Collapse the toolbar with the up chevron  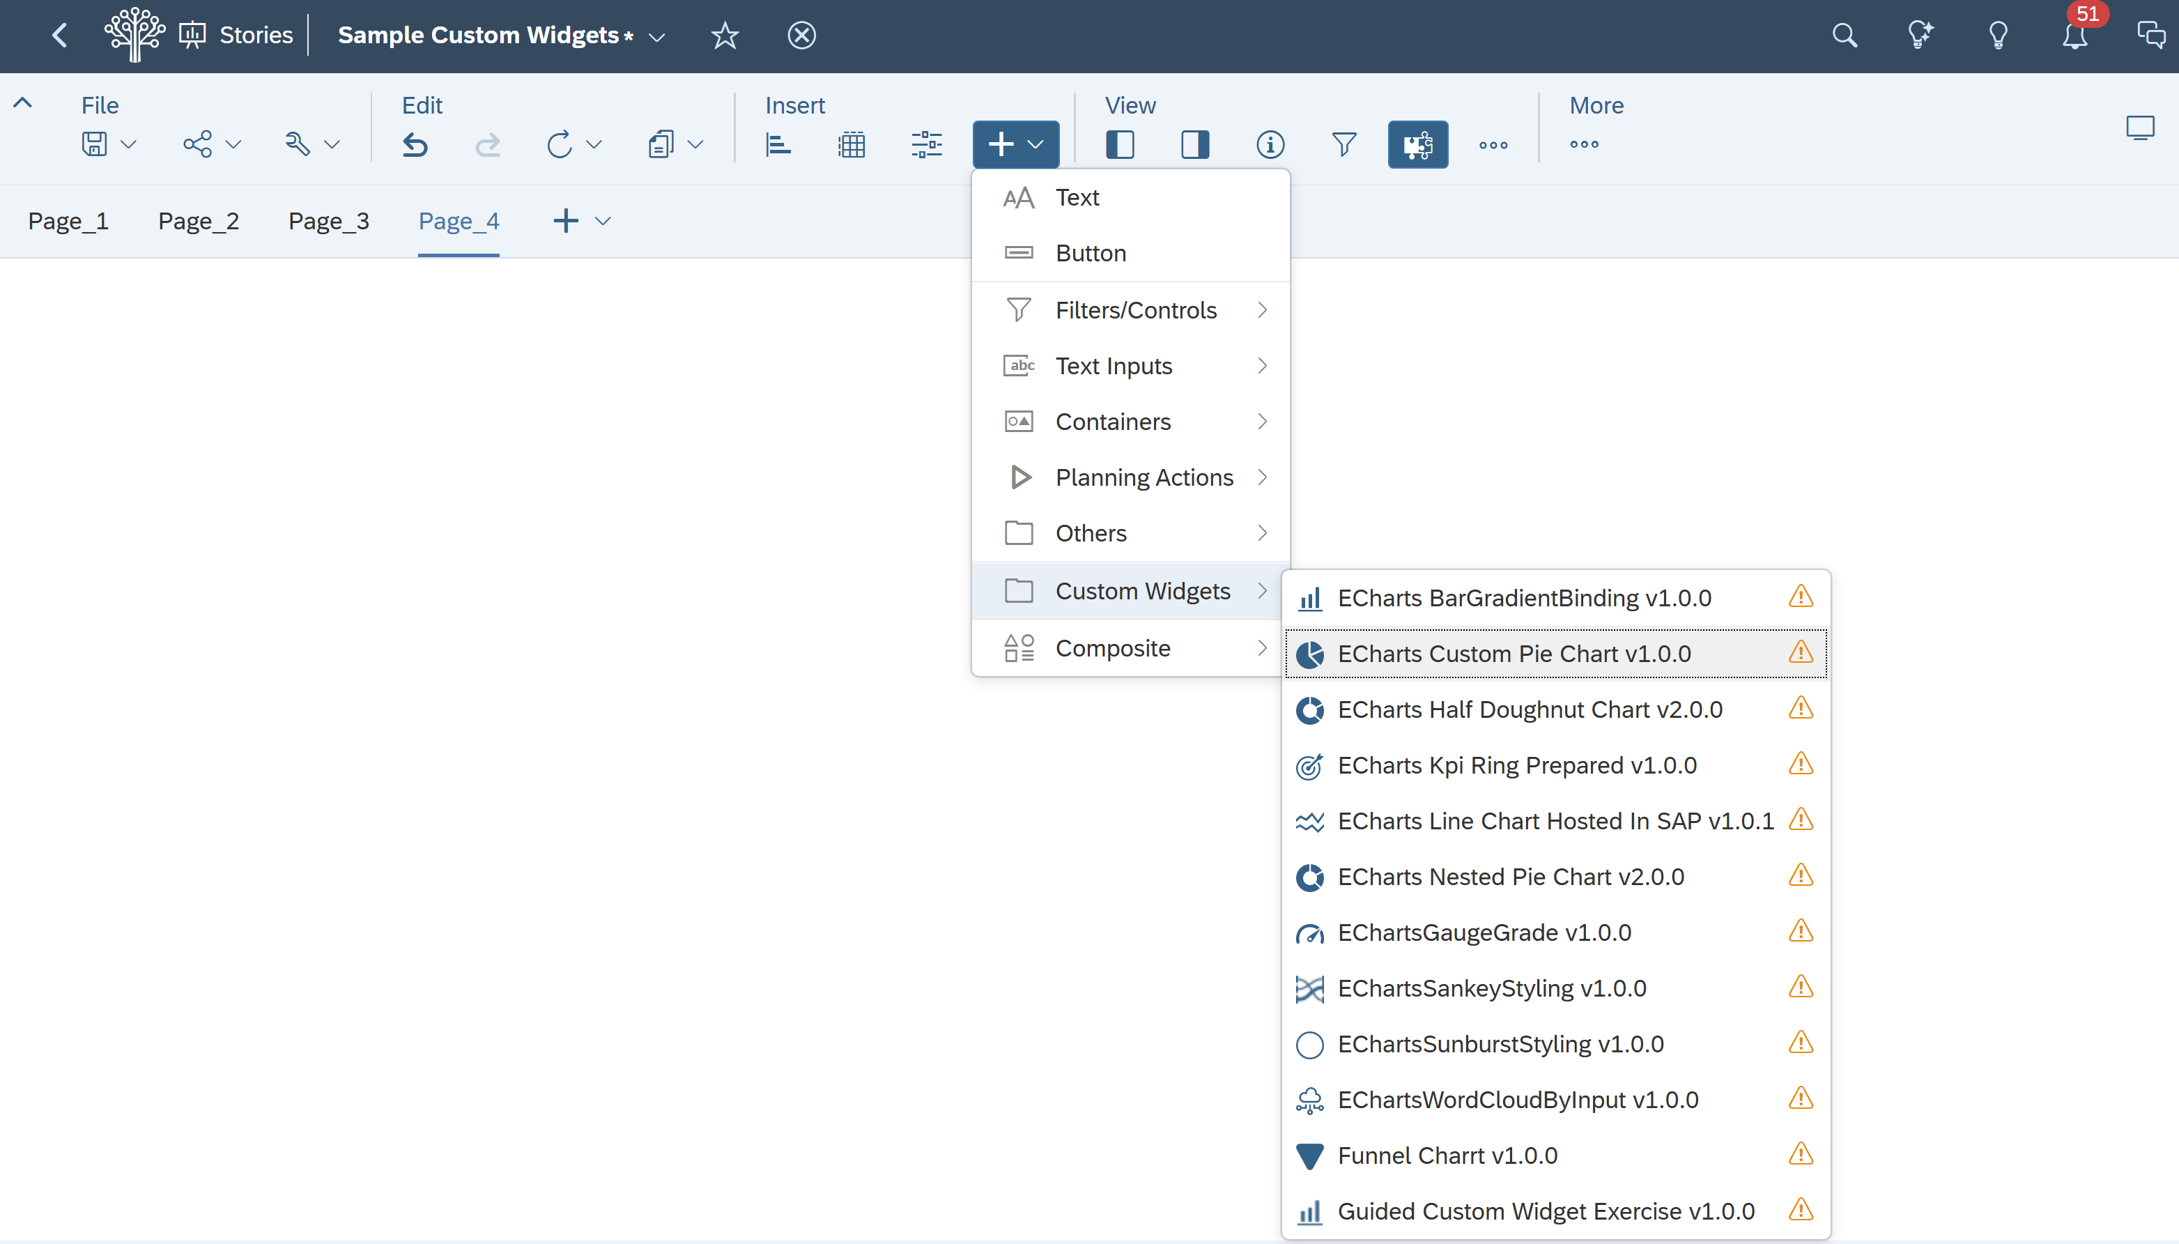point(23,102)
